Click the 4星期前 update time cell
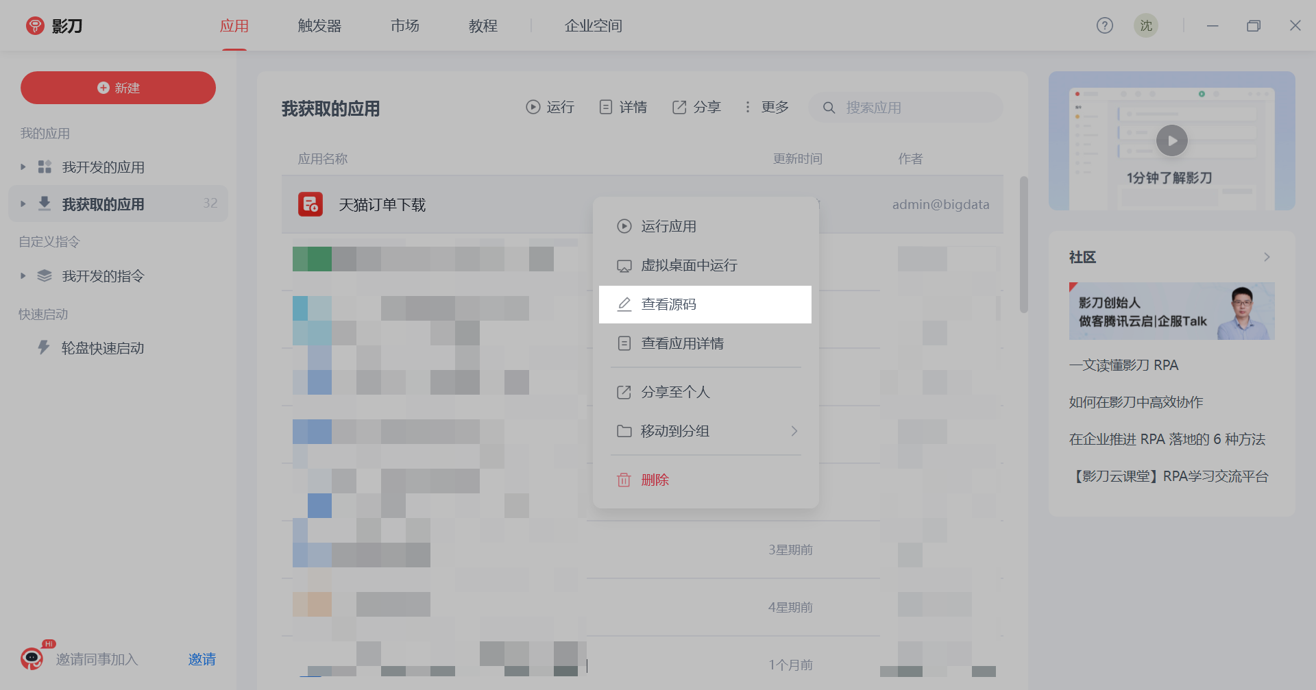 (790, 607)
